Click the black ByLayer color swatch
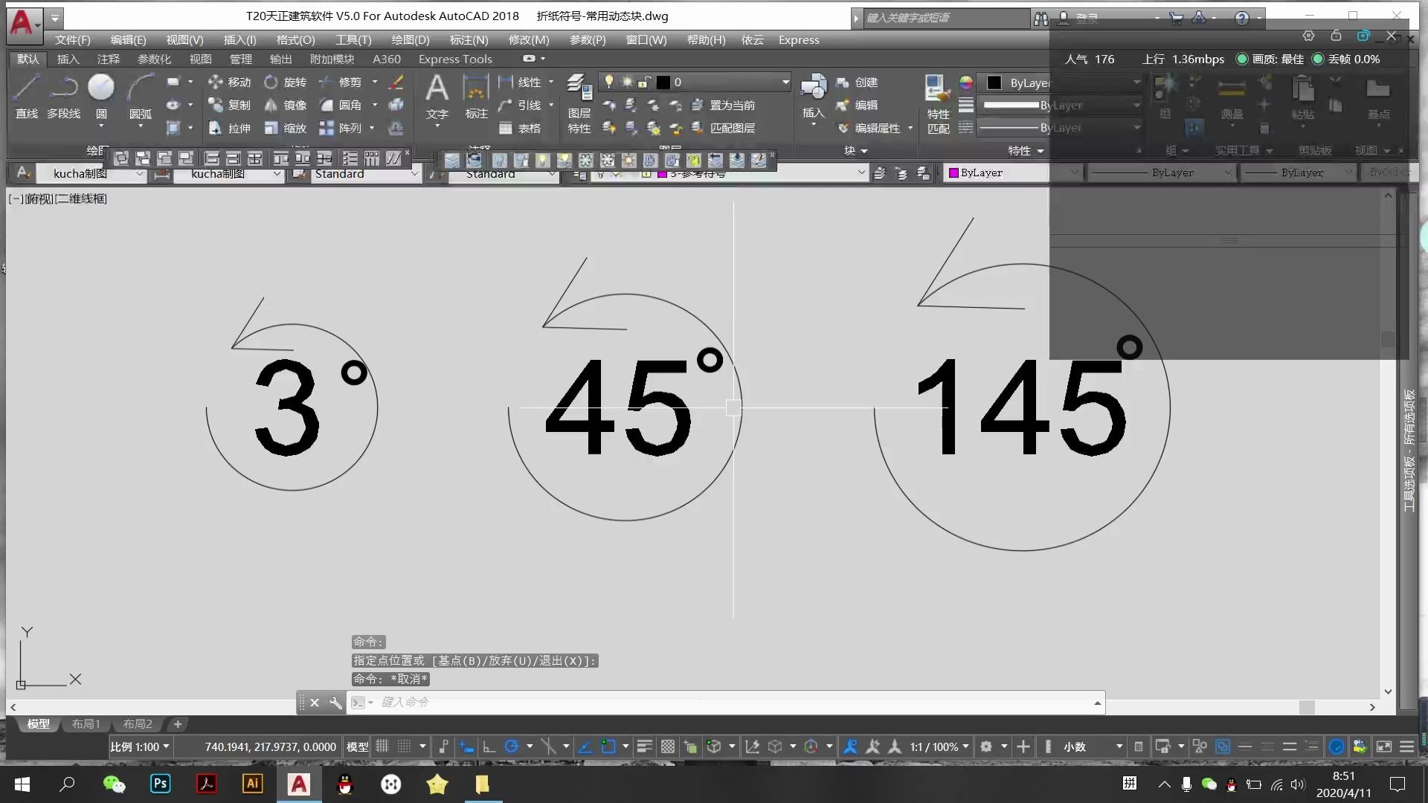 point(994,83)
